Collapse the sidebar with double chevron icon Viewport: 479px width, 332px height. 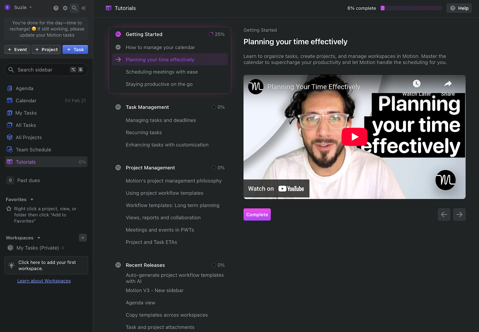tap(84, 8)
